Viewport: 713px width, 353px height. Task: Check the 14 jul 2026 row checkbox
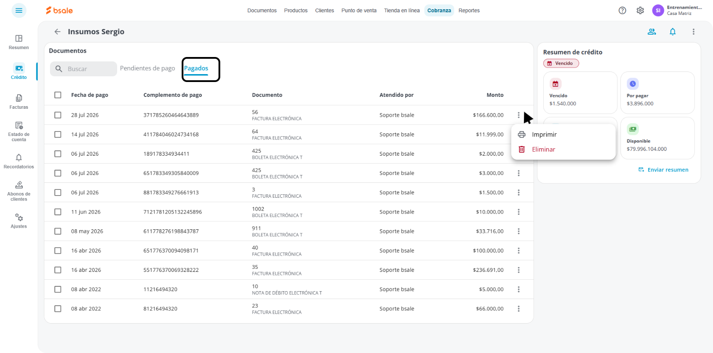[x=58, y=134]
